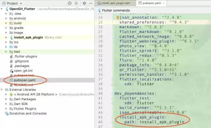Open Project panel settings gear
The image size is (211, 128).
pyautogui.click(x=84, y=3)
